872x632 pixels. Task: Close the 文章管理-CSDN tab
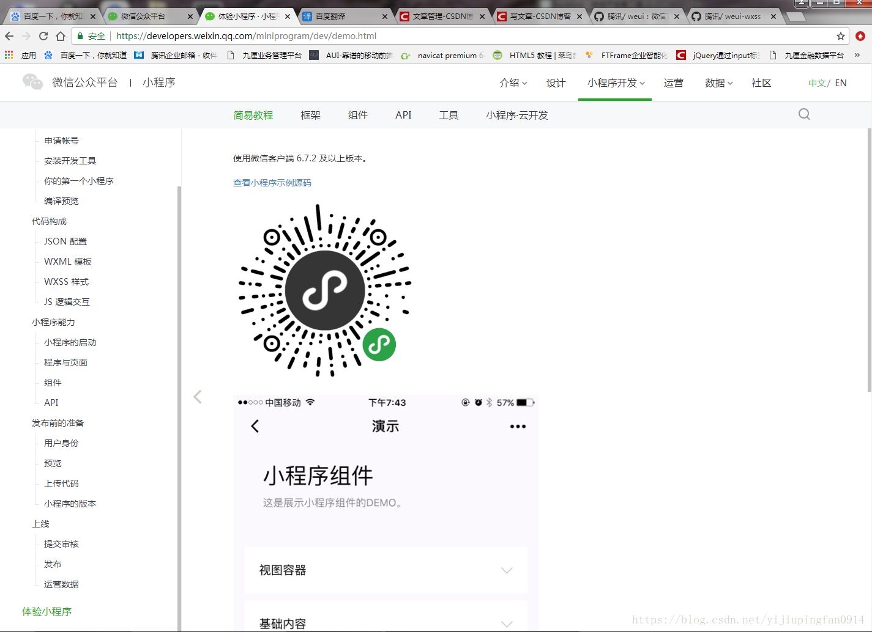click(482, 17)
